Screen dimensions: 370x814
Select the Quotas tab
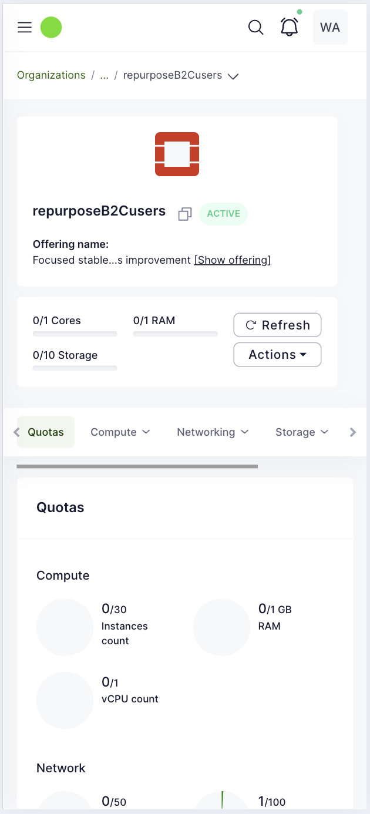46,432
